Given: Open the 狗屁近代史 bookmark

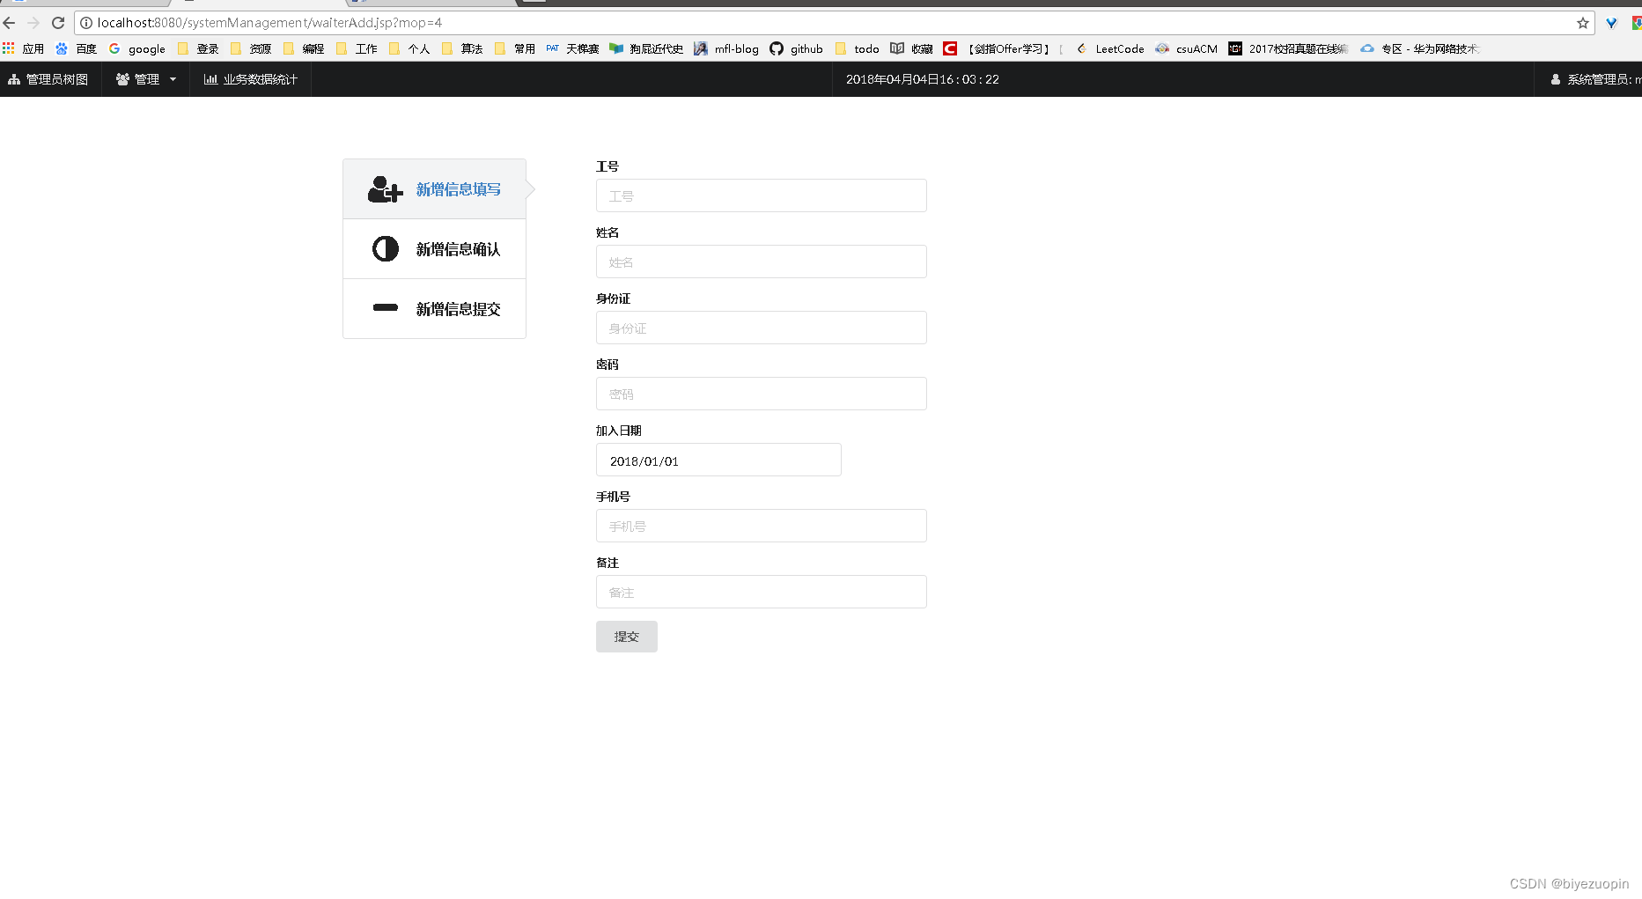Looking at the screenshot, I should tap(646, 48).
